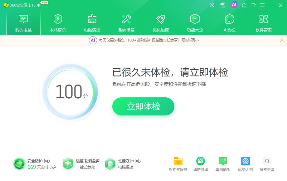Image resolution: width=287 pixels, height=181 pixels.
Task: Open 软件管家 tab
Action: click(264, 23)
